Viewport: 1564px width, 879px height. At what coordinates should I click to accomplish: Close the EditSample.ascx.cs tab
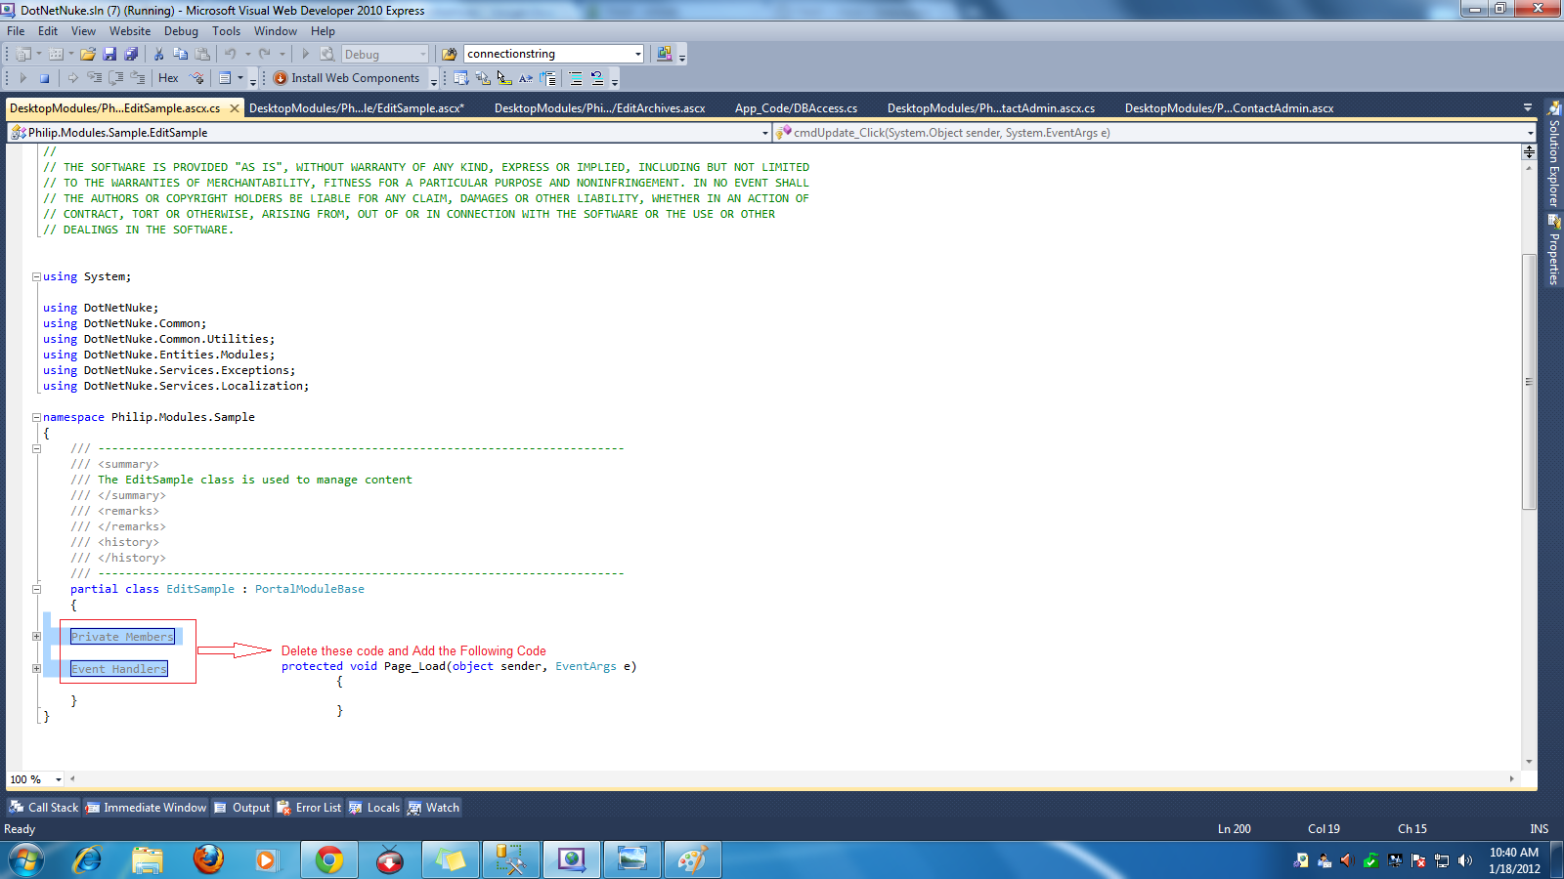coord(234,108)
